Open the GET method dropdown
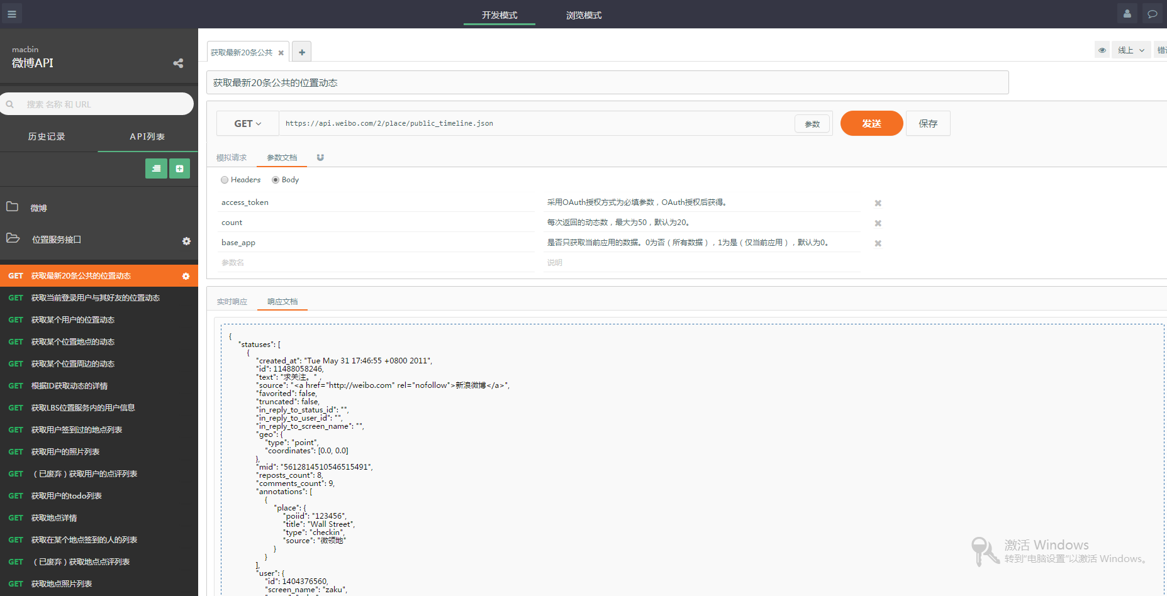 pos(247,124)
